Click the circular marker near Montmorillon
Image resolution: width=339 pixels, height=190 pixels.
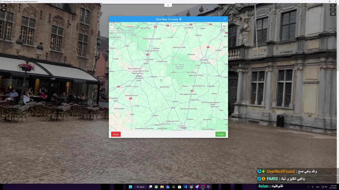(x=161, y=80)
